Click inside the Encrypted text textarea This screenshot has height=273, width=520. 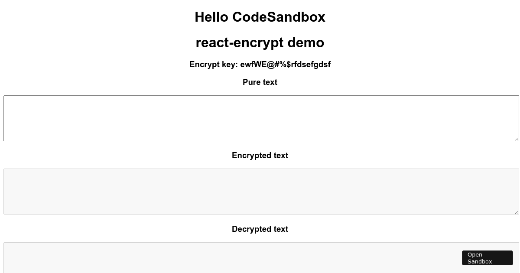(x=260, y=191)
